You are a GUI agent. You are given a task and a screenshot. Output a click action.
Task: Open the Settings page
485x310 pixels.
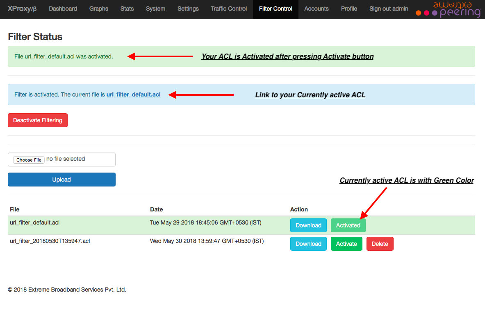(188, 9)
